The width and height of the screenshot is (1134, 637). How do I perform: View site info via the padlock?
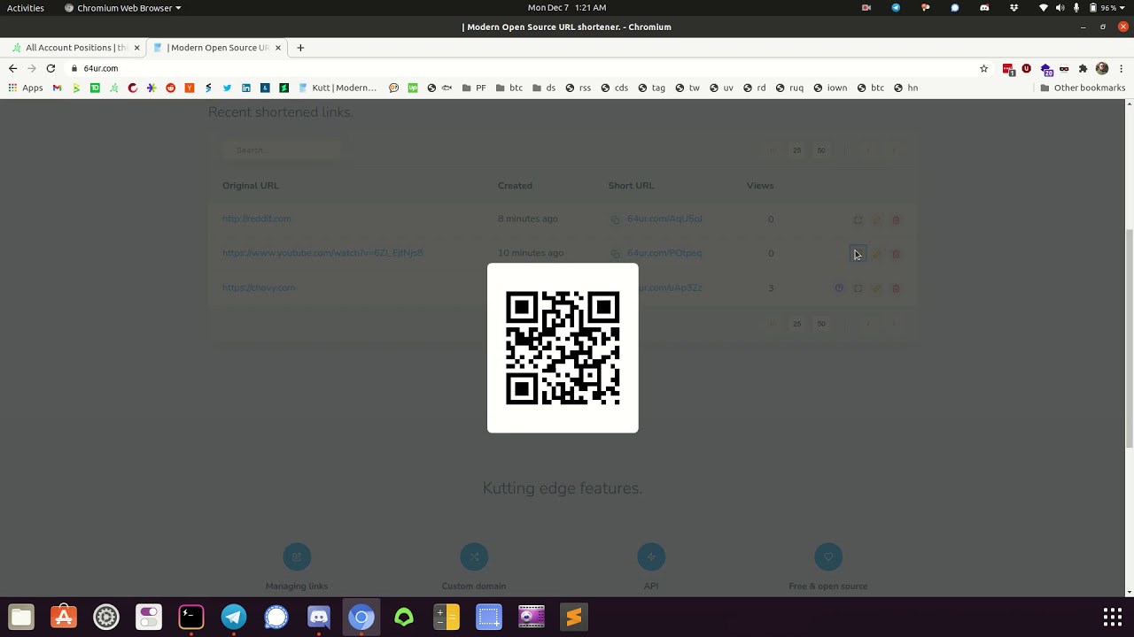(74, 68)
